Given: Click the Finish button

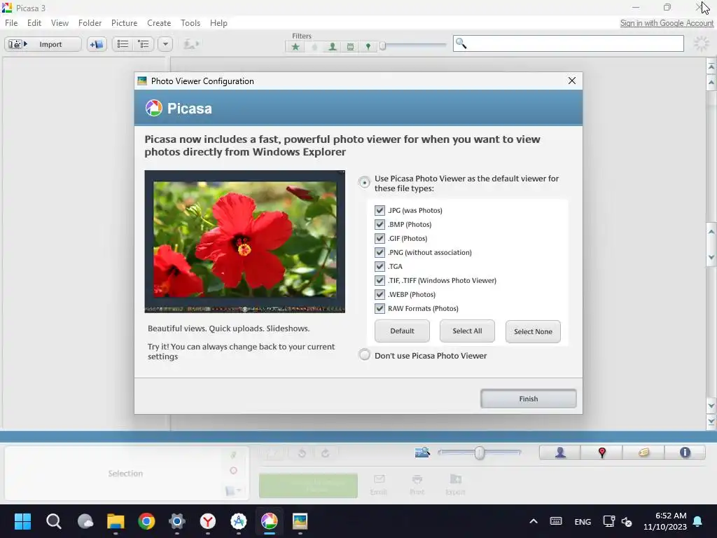Looking at the screenshot, I should click(528, 399).
